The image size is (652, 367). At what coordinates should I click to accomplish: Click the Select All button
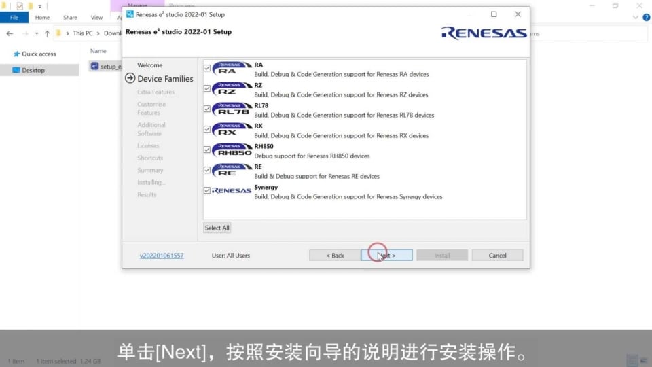(x=217, y=228)
